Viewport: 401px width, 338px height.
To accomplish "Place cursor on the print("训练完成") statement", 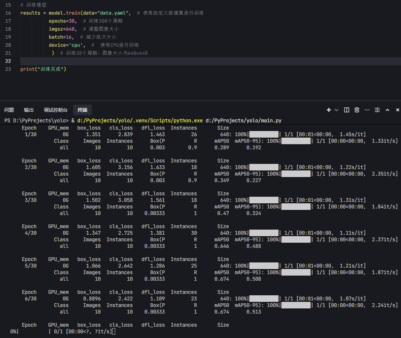I will click(43, 69).
